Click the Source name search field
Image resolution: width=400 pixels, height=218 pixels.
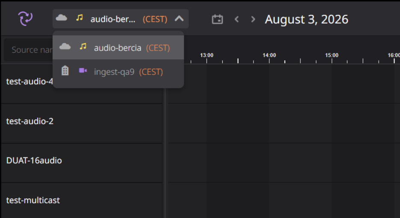[x=29, y=50]
